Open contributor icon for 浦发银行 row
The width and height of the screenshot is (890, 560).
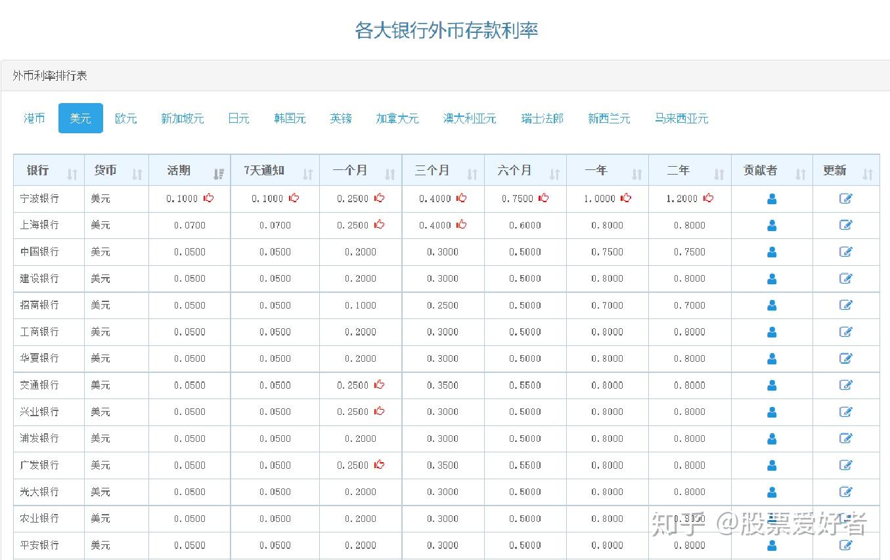pos(772,439)
